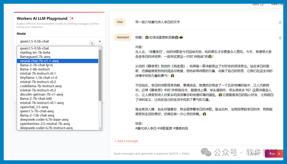Click the Add a message link
Image resolution: width=287 pixels, height=164 pixels.
(x=126, y=141)
